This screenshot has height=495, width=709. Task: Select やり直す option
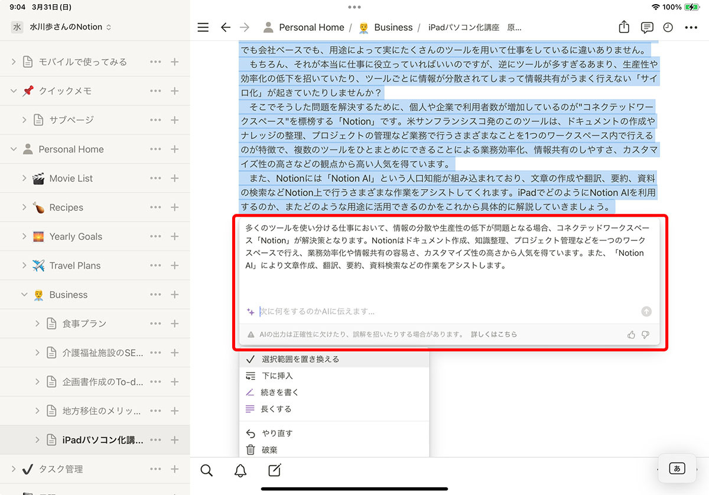click(x=334, y=433)
